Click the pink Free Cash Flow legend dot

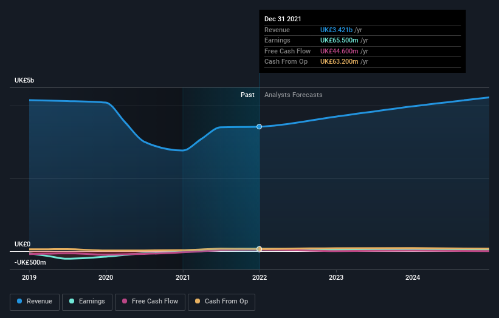coord(125,301)
